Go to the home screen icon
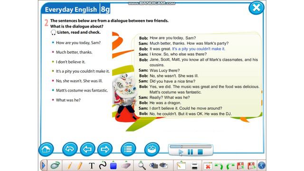Viewport: 304px width, 171px height. click(x=46, y=149)
